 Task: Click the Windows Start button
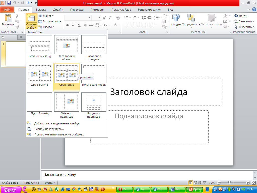click(11, 190)
